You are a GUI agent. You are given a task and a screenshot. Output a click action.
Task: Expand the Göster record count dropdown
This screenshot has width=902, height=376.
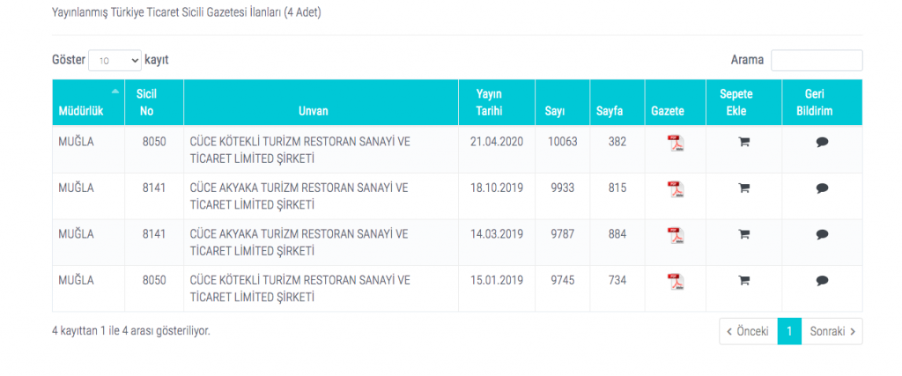click(115, 61)
